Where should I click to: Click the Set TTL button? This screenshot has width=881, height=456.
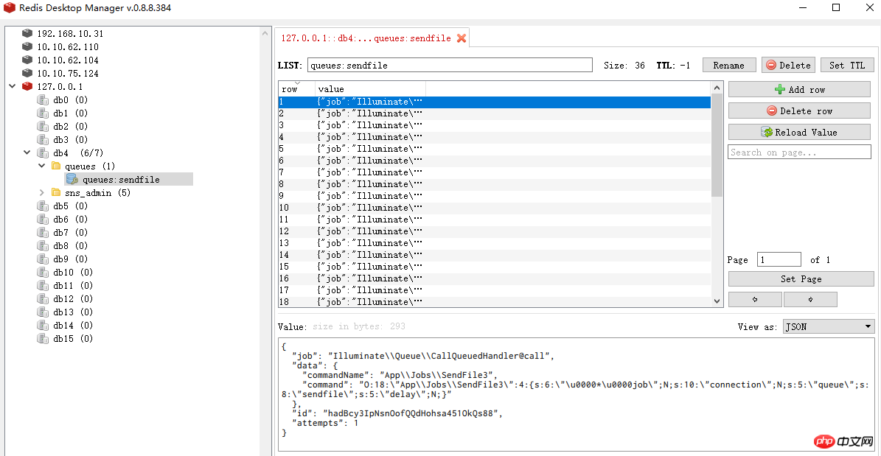pos(847,65)
